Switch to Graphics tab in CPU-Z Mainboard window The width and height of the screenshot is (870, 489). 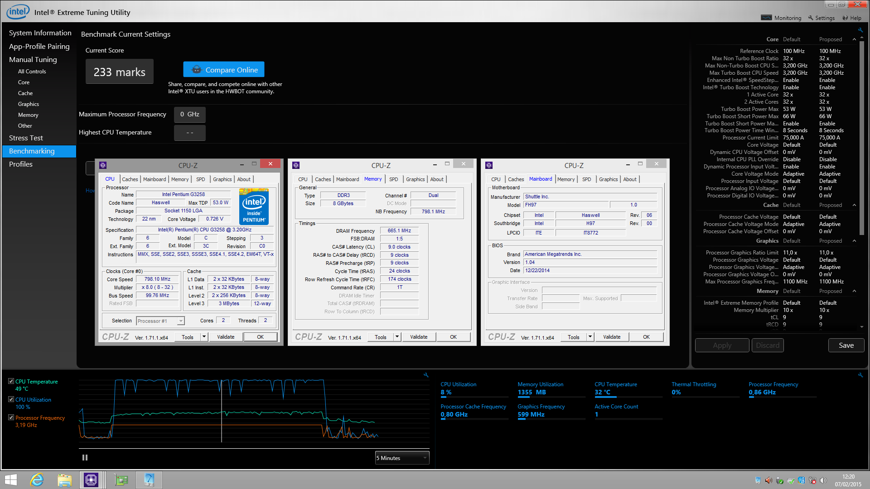[x=608, y=179]
